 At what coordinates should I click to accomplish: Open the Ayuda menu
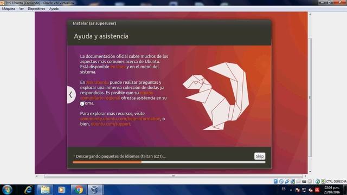54,9
